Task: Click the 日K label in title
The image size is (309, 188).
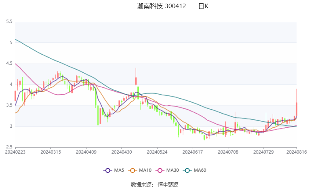Action: pos(203,6)
